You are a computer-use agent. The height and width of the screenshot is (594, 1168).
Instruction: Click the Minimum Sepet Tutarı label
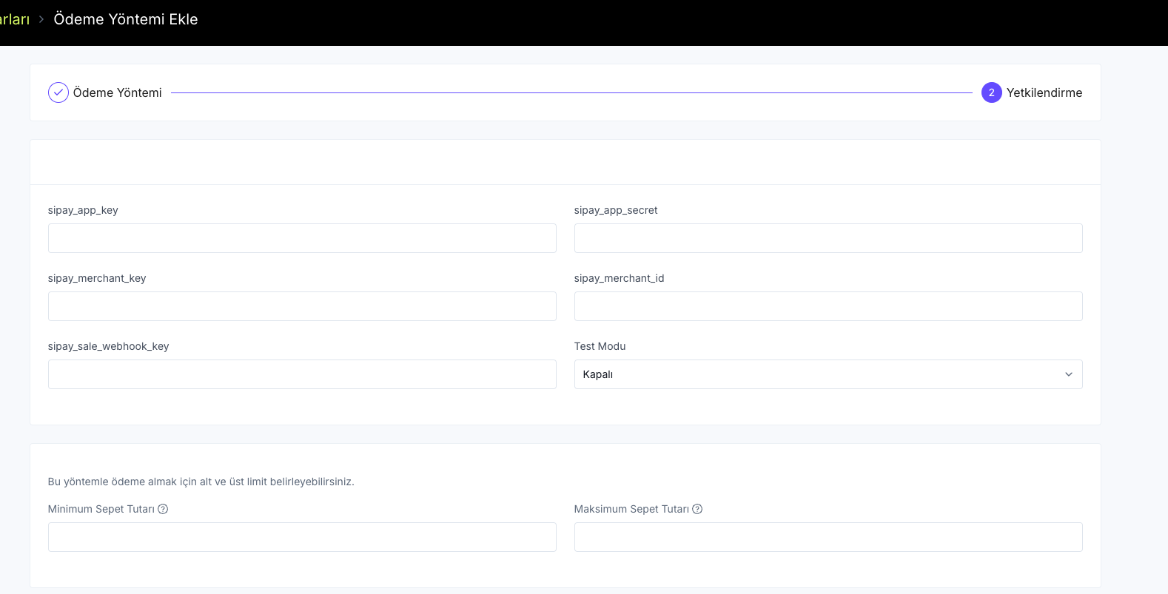pos(101,509)
